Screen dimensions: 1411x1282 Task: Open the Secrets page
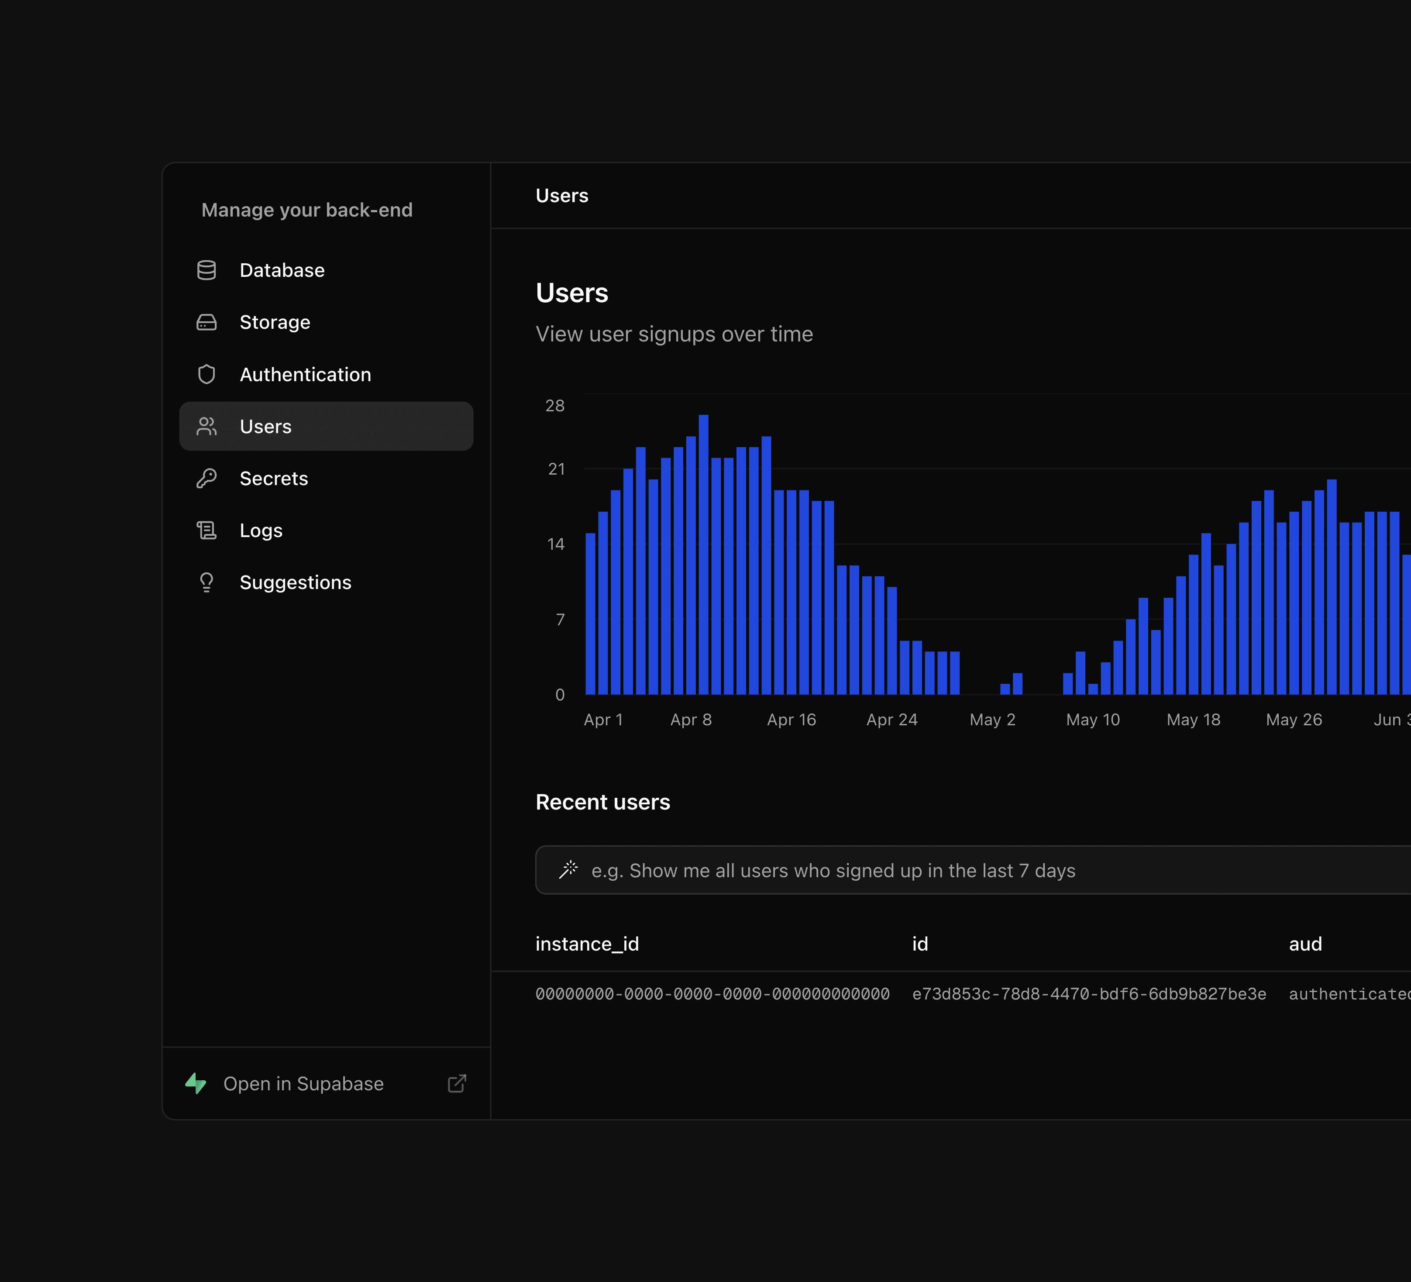click(326, 478)
